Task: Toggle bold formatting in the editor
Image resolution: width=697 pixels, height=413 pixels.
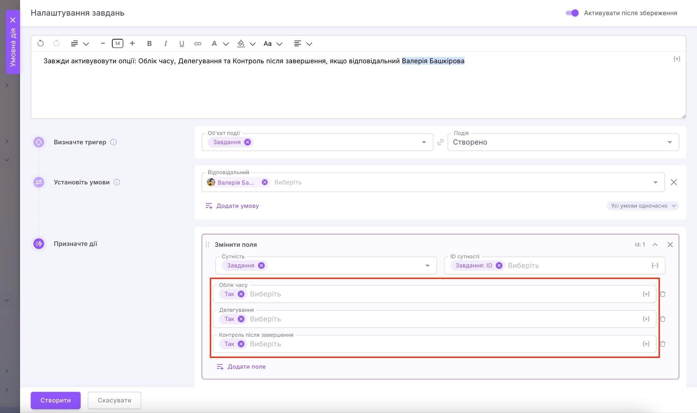Action: coord(149,44)
